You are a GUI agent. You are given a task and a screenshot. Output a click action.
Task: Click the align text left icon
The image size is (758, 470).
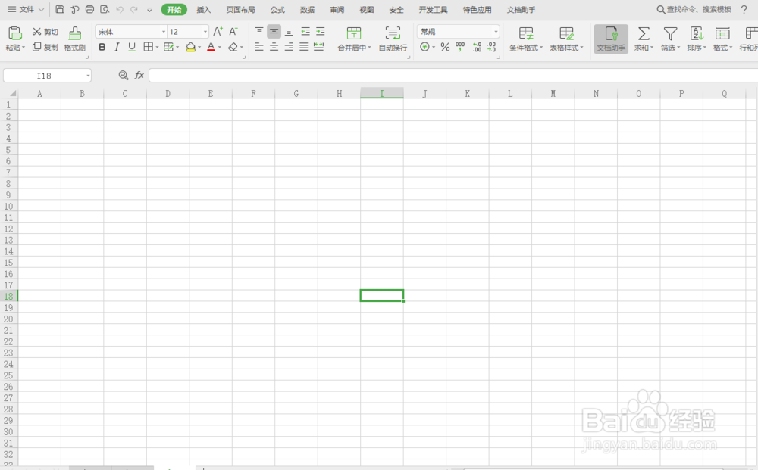[259, 47]
